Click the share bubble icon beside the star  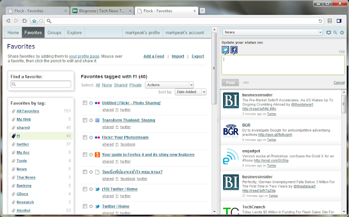(41, 21)
